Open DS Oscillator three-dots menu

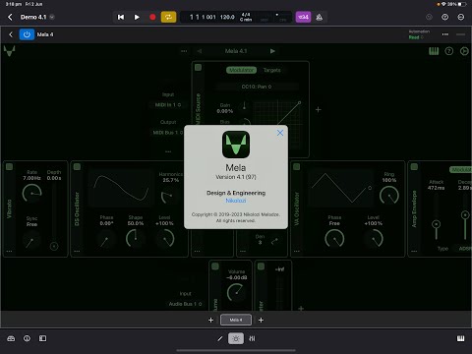pos(77,252)
